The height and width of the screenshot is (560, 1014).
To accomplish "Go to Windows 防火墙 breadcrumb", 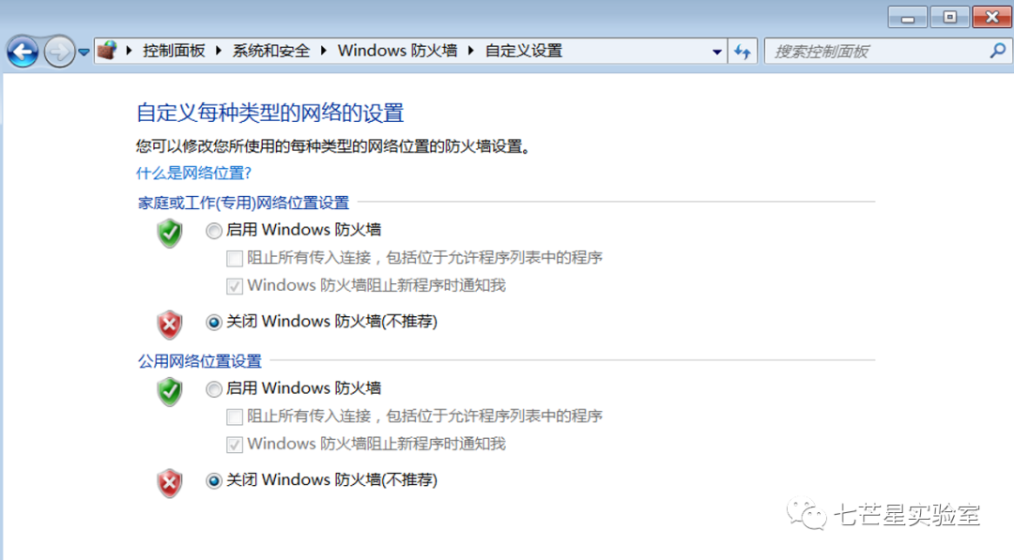I will click(397, 51).
